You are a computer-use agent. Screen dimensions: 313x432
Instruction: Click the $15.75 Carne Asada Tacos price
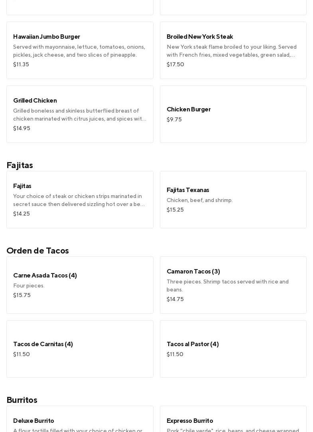click(22, 295)
